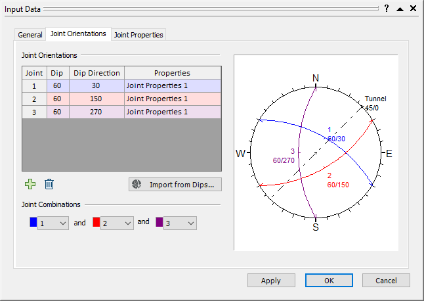Open the first joint combination dropdown showing 1
Screen dimensions: 424x301
click(53, 223)
